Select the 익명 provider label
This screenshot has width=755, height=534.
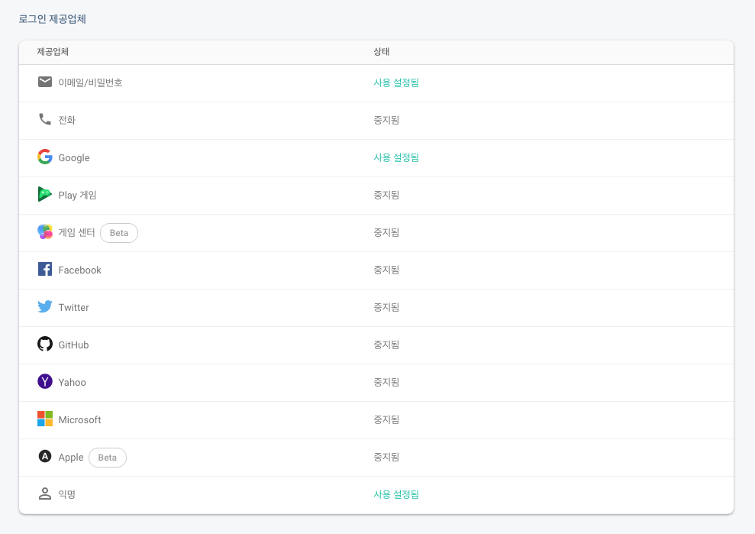pos(67,494)
